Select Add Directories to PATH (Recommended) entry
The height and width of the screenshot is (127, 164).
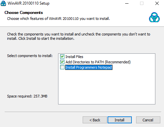click(98, 62)
